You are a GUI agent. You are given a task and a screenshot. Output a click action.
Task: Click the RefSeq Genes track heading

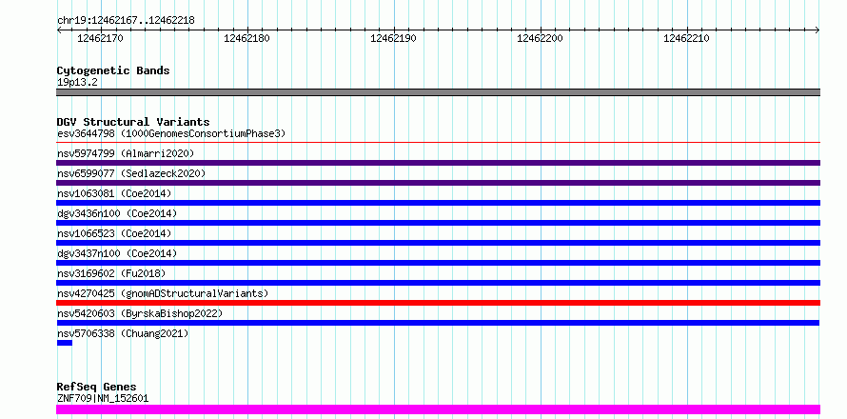pos(96,387)
